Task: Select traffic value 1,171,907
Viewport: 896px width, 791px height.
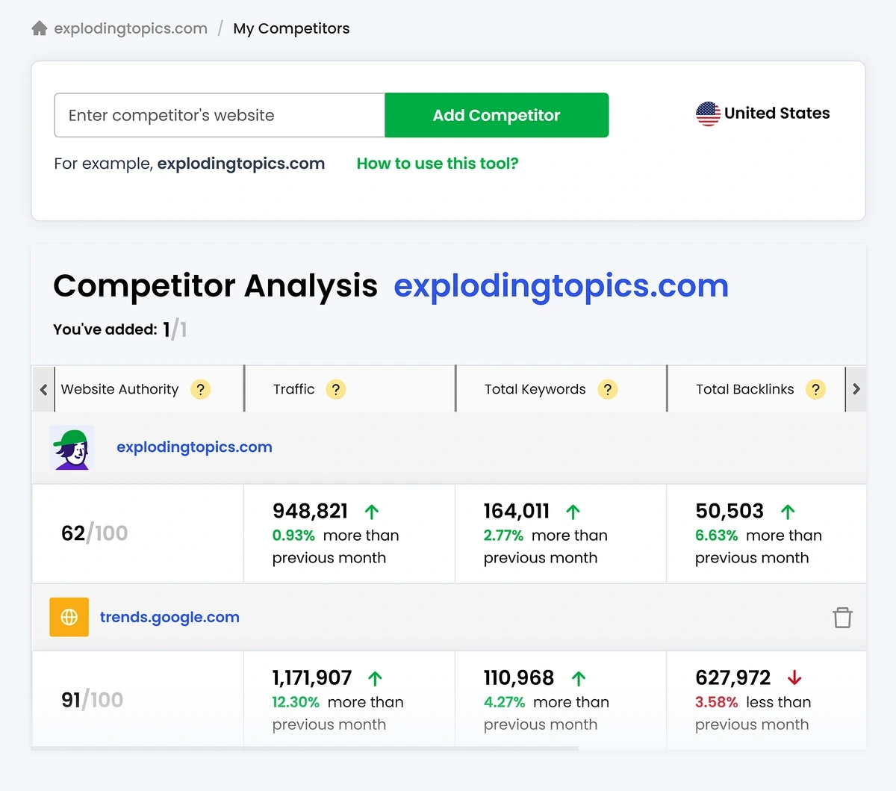Action: click(311, 677)
